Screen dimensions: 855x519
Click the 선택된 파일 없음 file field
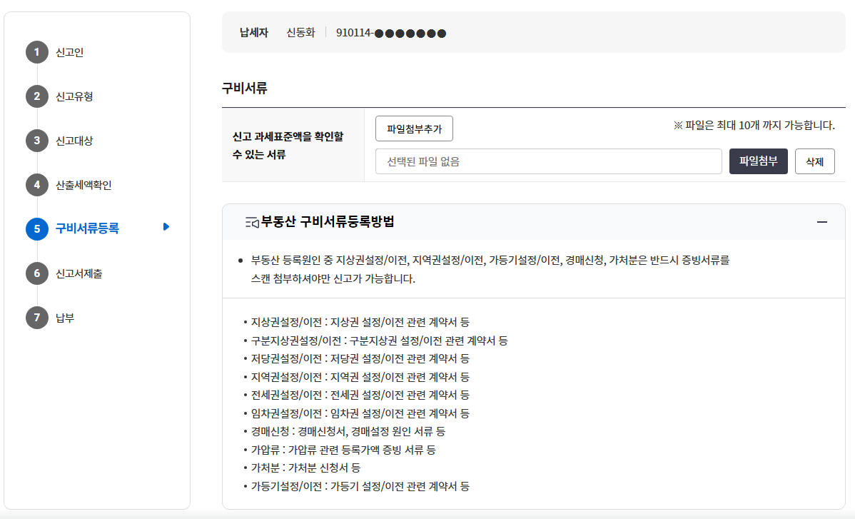548,161
